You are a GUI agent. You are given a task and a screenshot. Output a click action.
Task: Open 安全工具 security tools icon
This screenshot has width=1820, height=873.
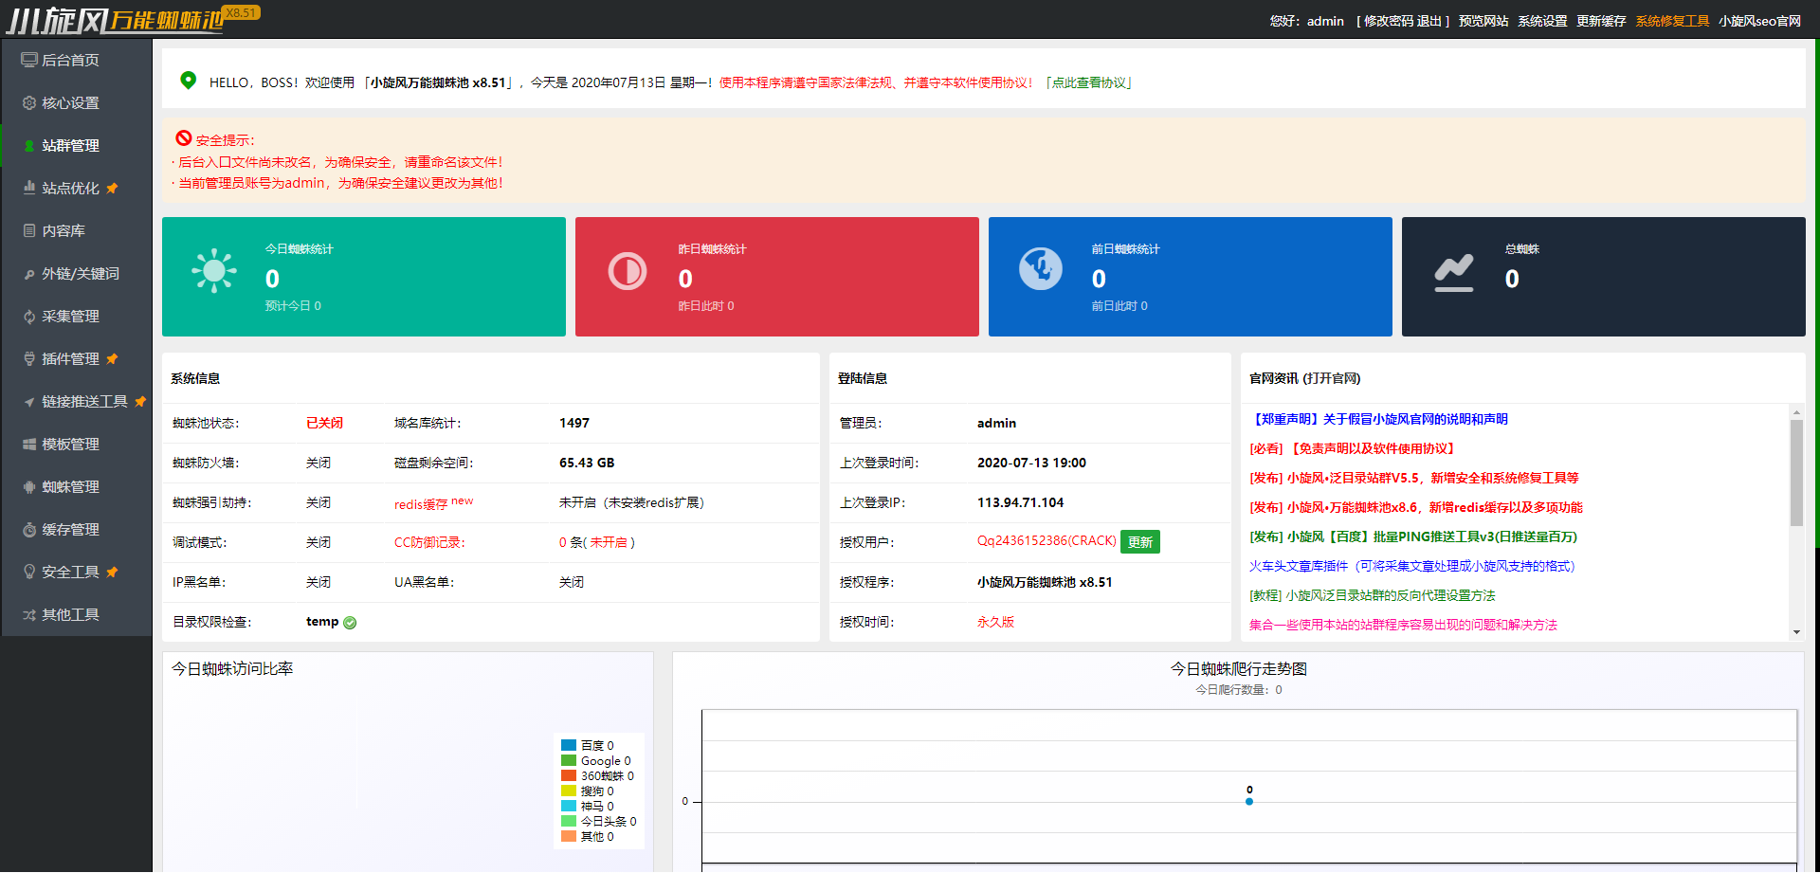(28, 572)
